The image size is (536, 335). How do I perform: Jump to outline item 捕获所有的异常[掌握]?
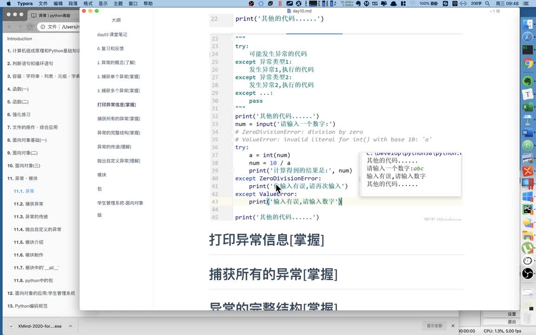coord(119,119)
